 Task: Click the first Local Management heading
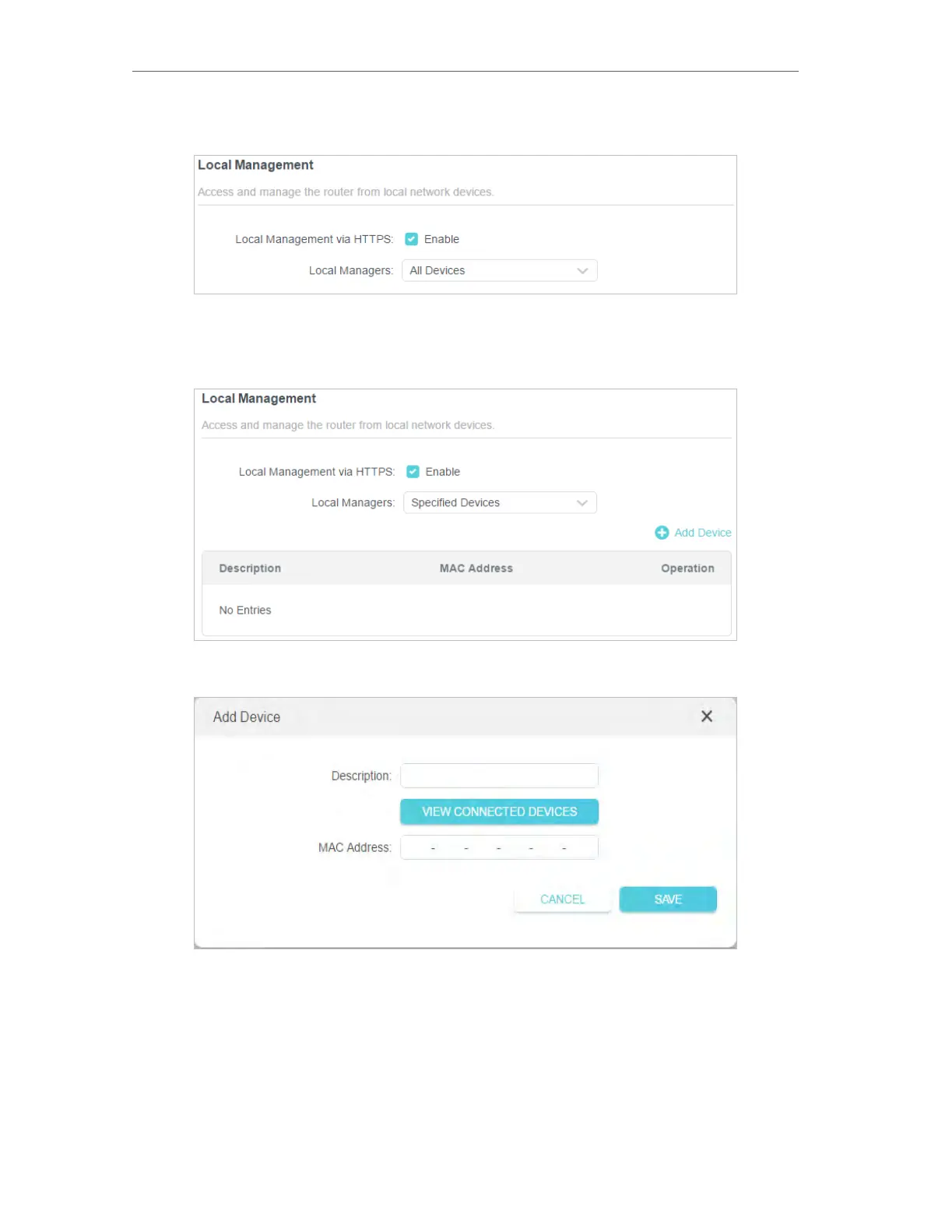(255, 165)
